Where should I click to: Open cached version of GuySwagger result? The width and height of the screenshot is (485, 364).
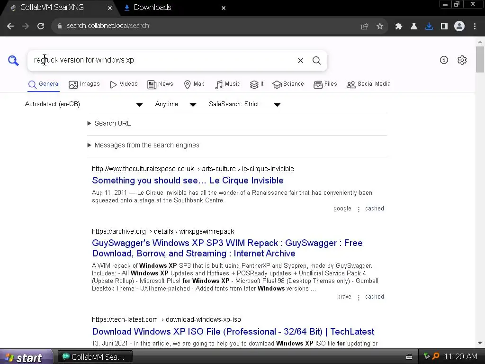[375, 297]
